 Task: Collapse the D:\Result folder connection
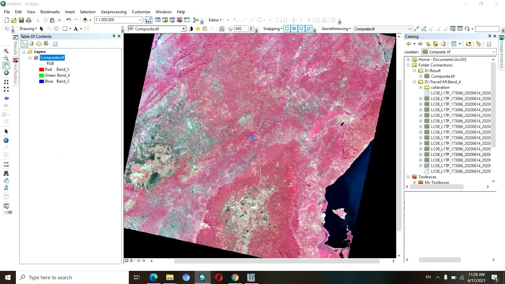(x=415, y=71)
